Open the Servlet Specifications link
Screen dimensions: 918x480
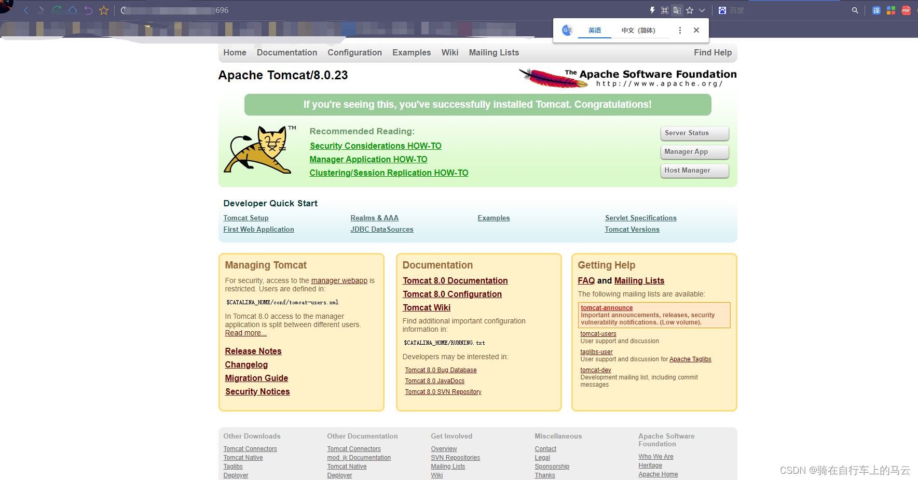(641, 218)
